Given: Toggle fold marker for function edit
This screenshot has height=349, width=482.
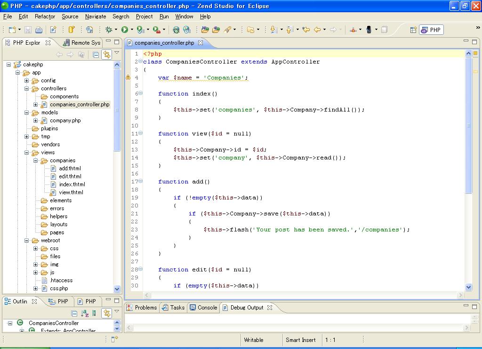Looking at the screenshot, I should pyautogui.click(x=140, y=269).
